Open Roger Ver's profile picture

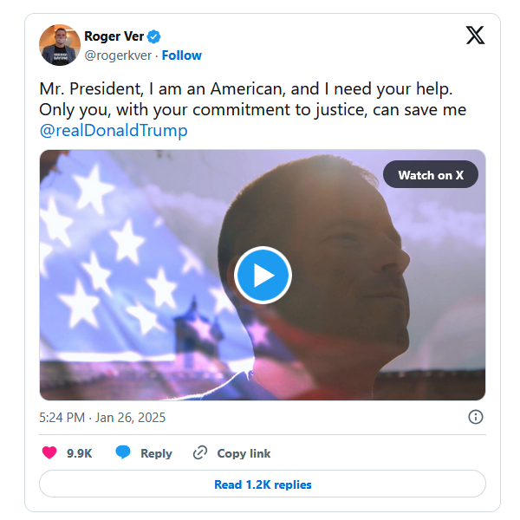[x=60, y=45]
